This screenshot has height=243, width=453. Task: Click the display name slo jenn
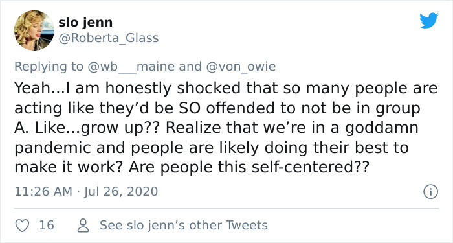tap(85, 23)
